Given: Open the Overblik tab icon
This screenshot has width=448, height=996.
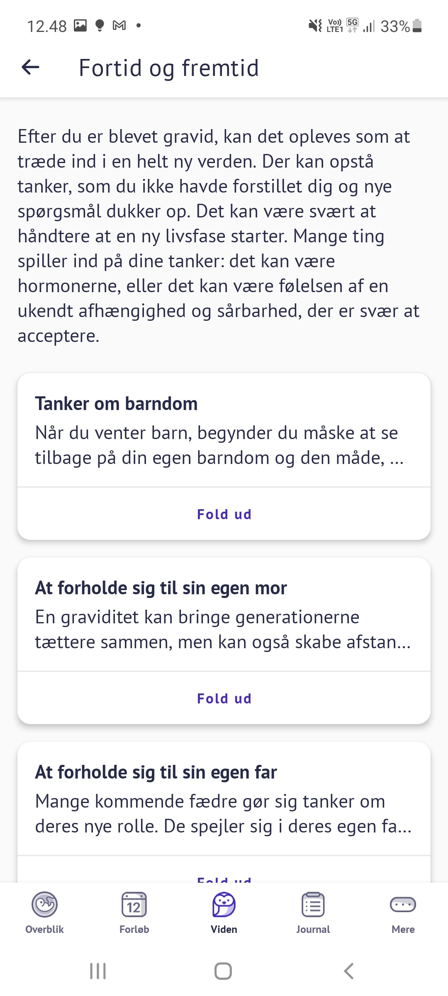Looking at the screenshot, I should (44, 904).
